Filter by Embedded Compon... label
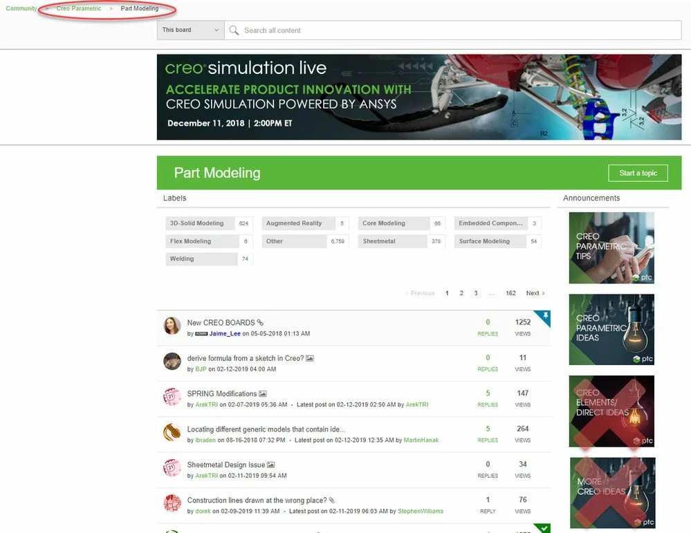Viewport: 691px width, 533px height. [x=498, y=223]
